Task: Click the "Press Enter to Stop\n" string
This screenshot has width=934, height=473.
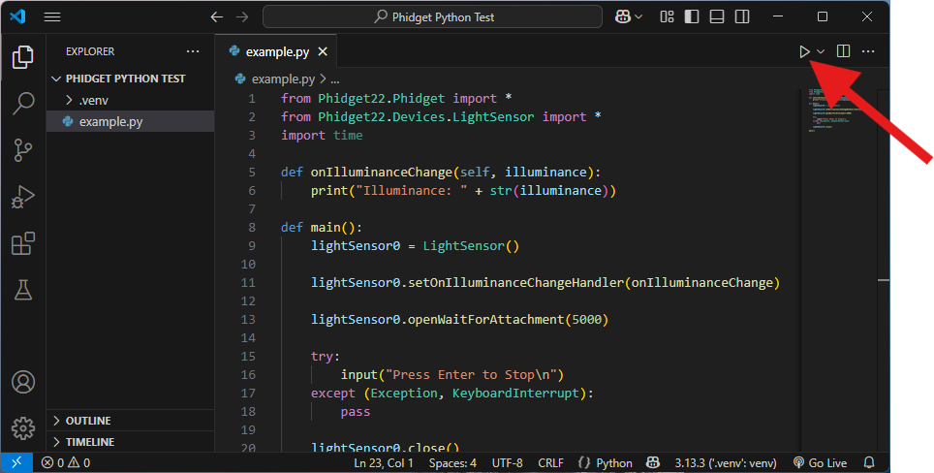Action: 471,375
